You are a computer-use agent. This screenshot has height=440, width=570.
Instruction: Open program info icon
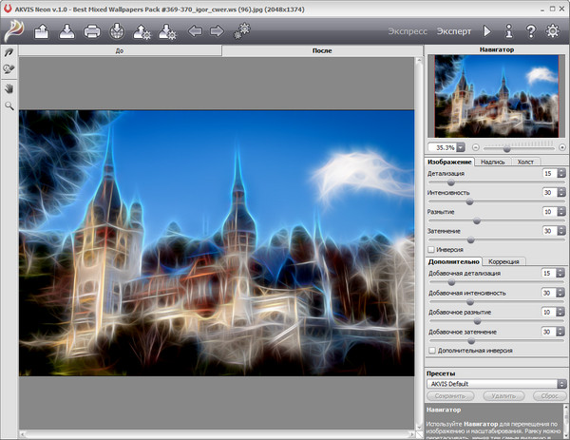click(x=510, y=31)
